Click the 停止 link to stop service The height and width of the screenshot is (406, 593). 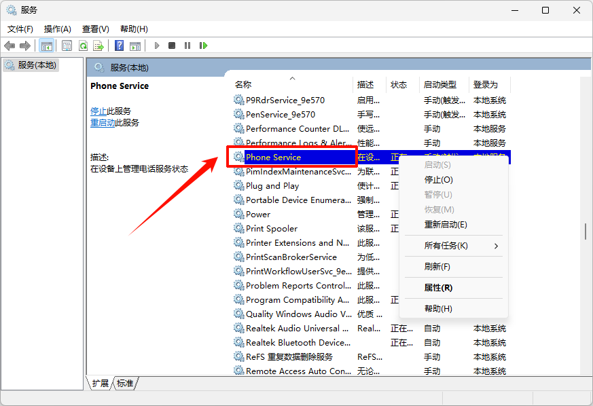pos(98,111)
